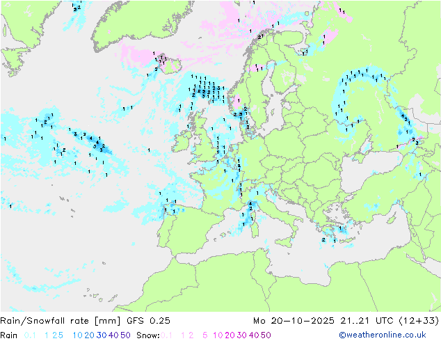
Task: Select the Snow 30 legend value
Action: pyautogui.click(x=242, y=335)
